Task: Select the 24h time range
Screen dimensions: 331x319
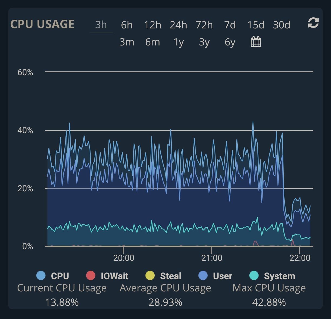Action: click(x=178, y=25)
